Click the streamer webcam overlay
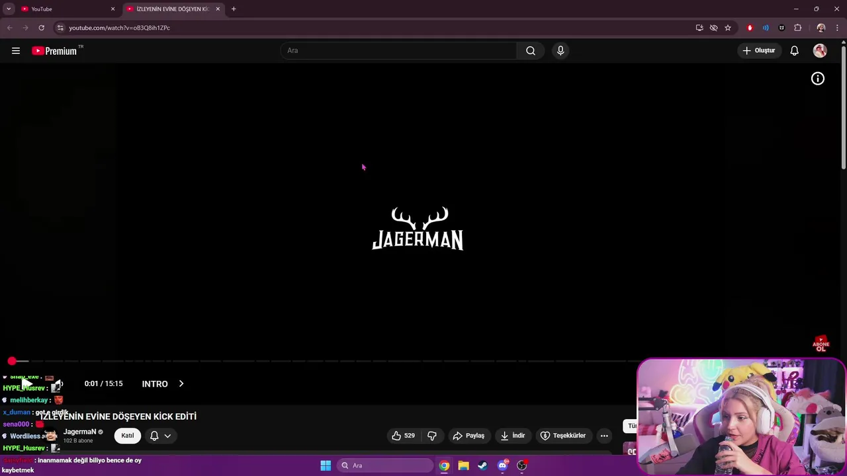Viewport: 847px width, 476px height. pos(741,417)
